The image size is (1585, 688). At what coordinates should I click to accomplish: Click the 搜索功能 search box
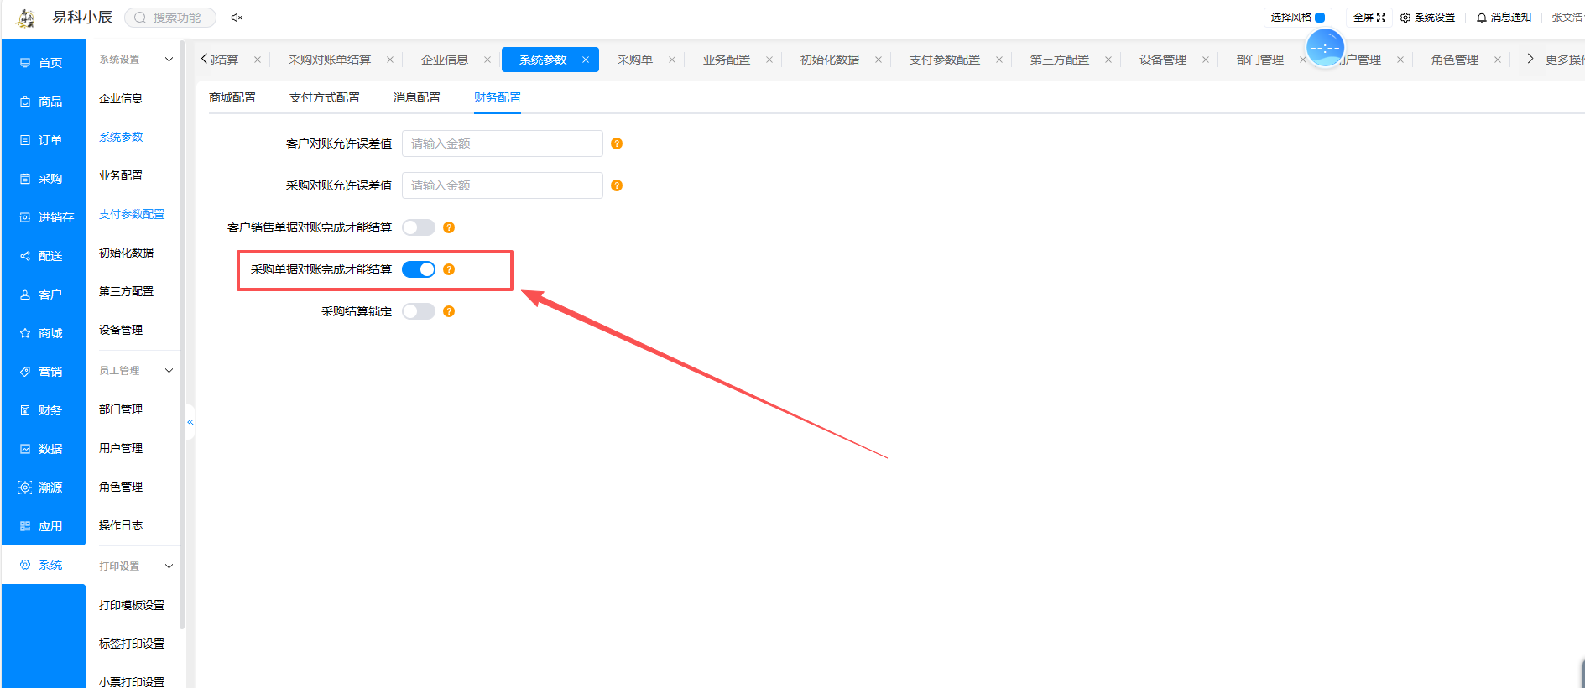(170, 18)
